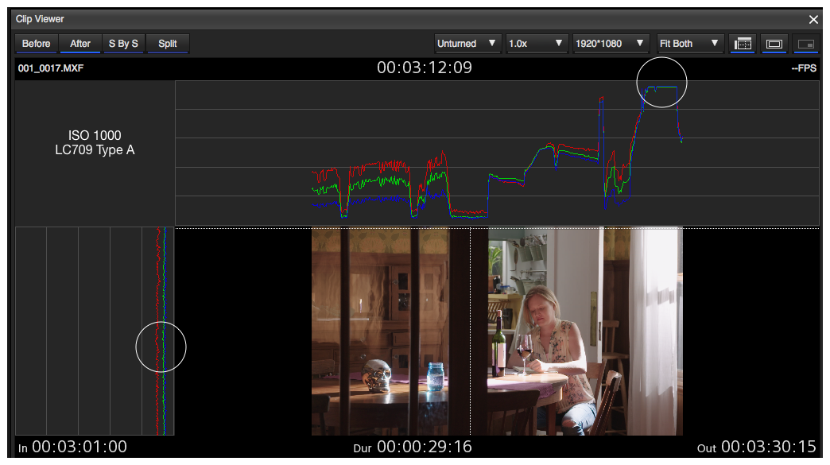Click the small picture-in-picture icon

coord(805,44)
